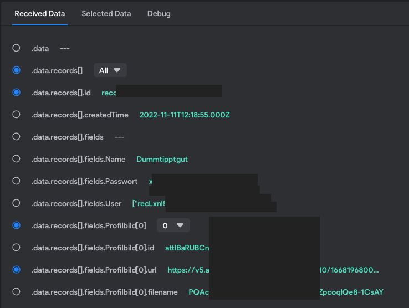Click the .data.records[].fields.Profilbild[0].url label
The height and width of the screenshot is (308, 409).
coord(94,270)
